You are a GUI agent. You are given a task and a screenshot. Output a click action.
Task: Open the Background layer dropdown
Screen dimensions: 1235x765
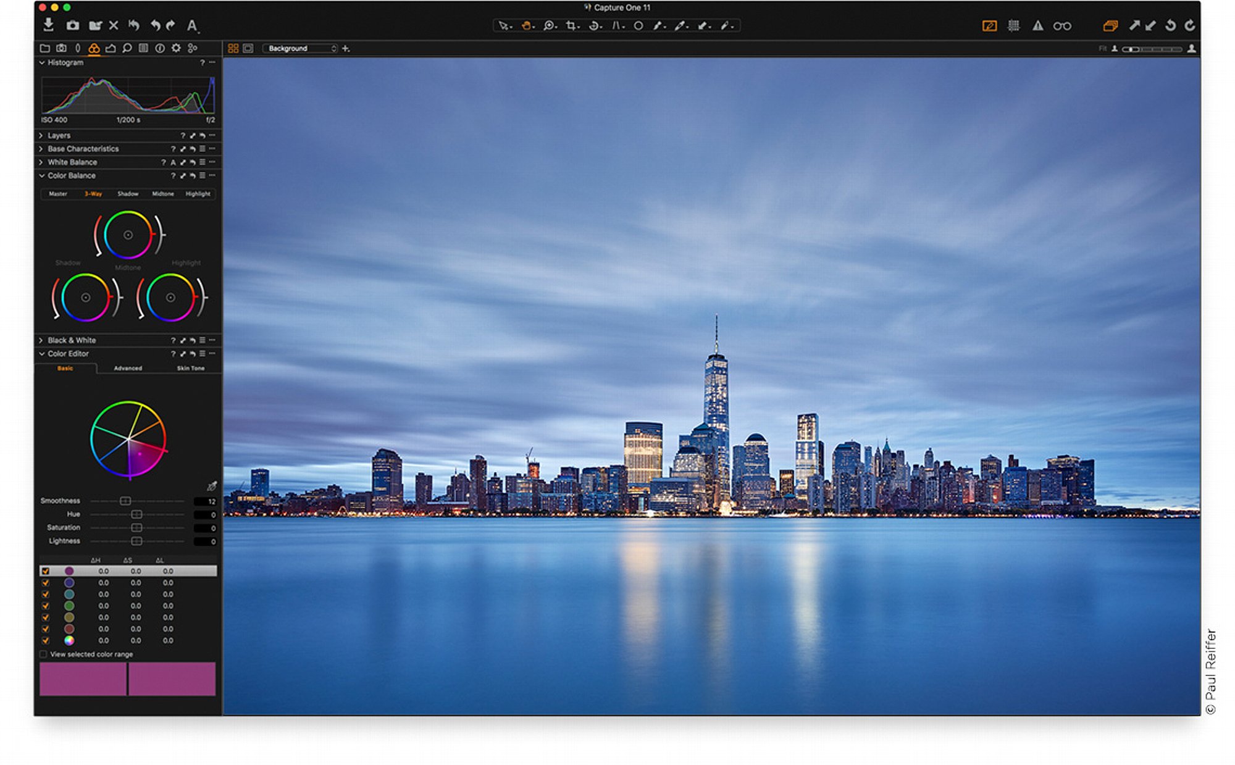click(x=301, y=48)
